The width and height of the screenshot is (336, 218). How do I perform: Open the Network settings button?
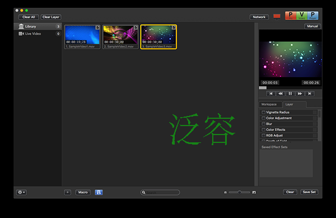coord(259,17)
